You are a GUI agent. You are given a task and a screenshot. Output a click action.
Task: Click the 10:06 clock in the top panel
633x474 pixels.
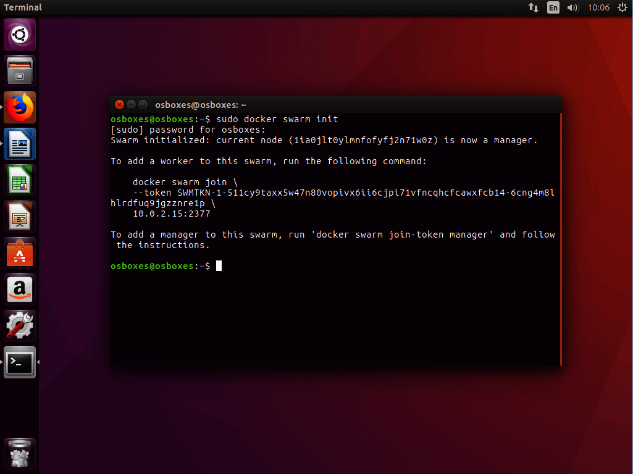click(x=598, y=8)
